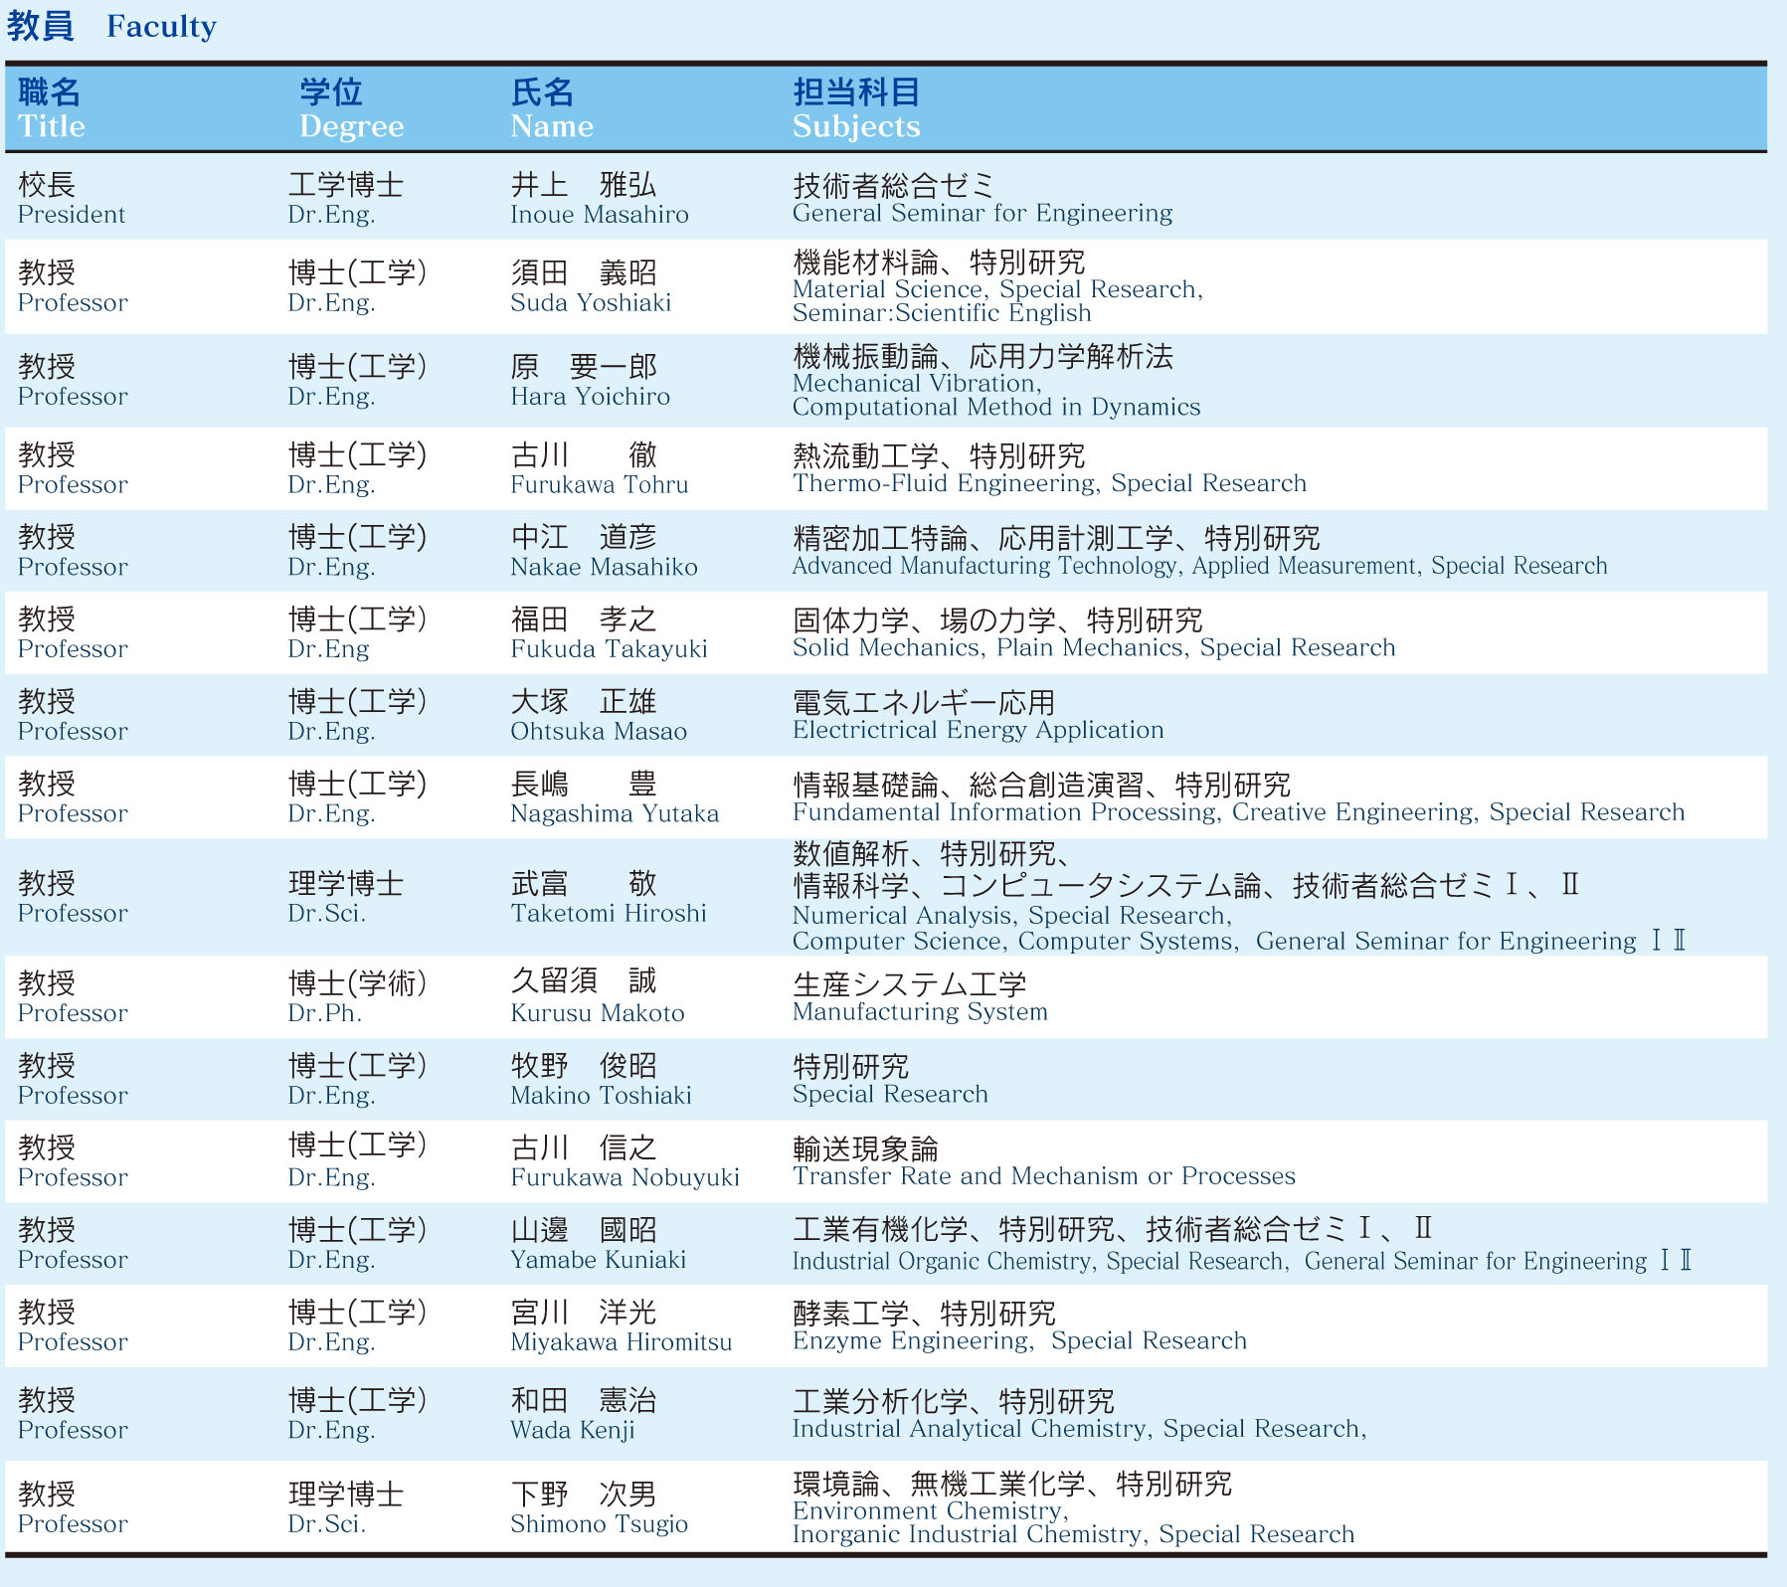This screenshot has width=1787, height=1587.
Task: Click 'Manufacturing System' subject text
Action: click(x=920, y=1012)
